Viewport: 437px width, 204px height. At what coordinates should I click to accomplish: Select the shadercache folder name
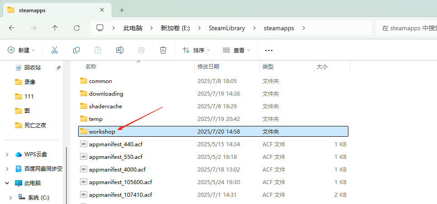(106, 106)
